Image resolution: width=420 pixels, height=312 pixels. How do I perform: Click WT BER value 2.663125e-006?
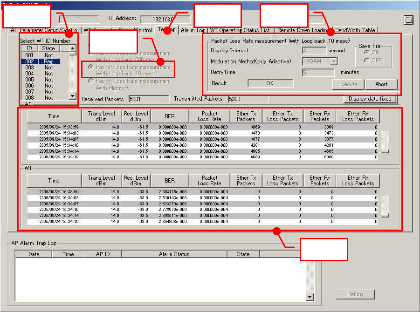click(x=173, y=192)
